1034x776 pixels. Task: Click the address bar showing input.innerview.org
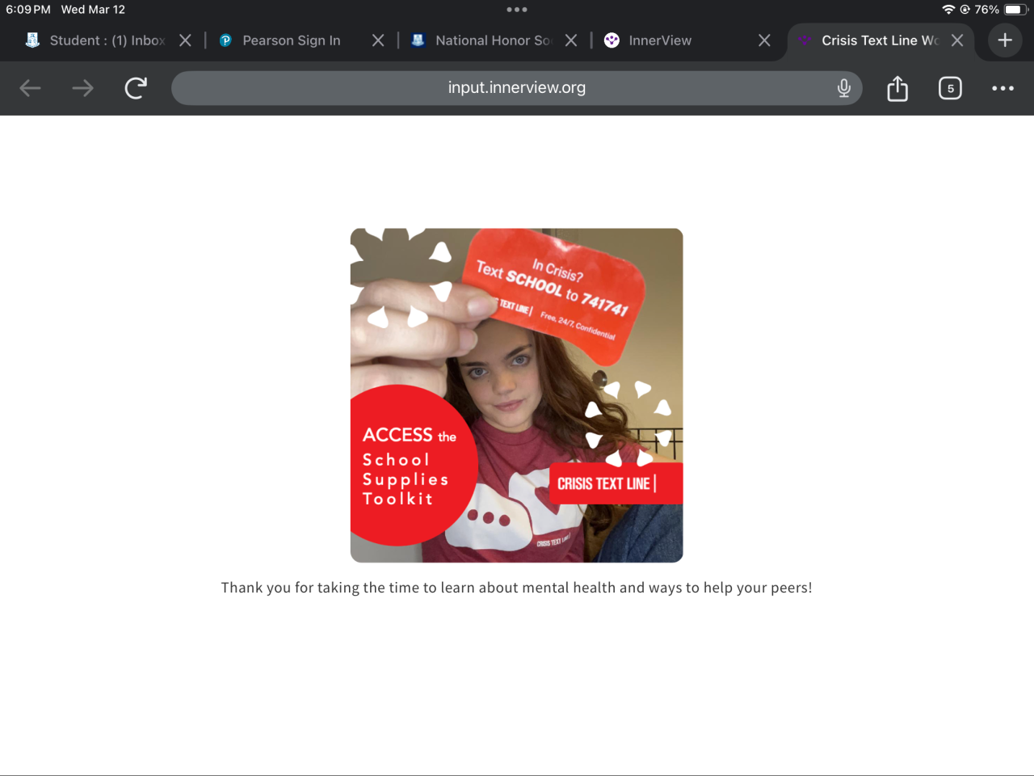pos(517,88)
